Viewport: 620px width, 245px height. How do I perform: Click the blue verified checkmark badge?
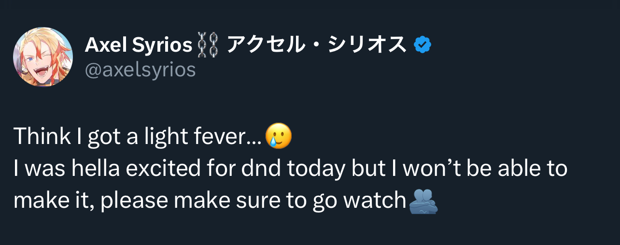pyautogui.click(x=423, y=45)
